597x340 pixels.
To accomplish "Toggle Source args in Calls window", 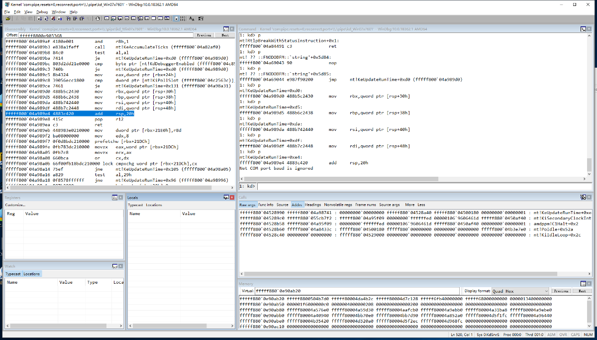I will coord(390,205).
